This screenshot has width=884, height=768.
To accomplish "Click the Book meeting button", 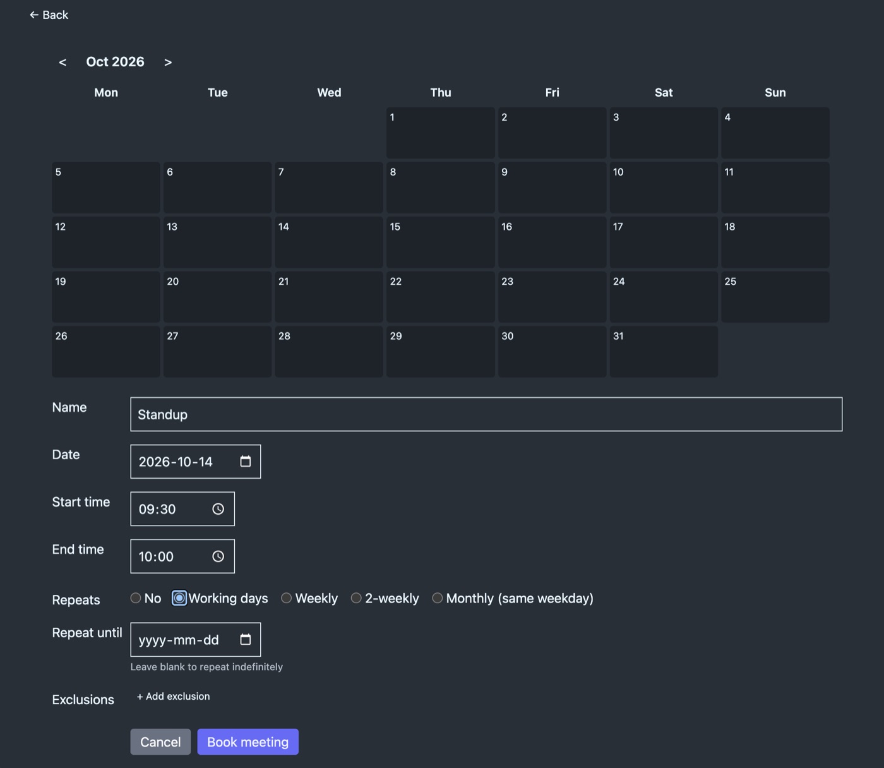I will pos(248,742).
